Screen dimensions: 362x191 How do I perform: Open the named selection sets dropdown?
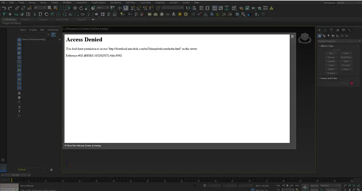[172, 8]
